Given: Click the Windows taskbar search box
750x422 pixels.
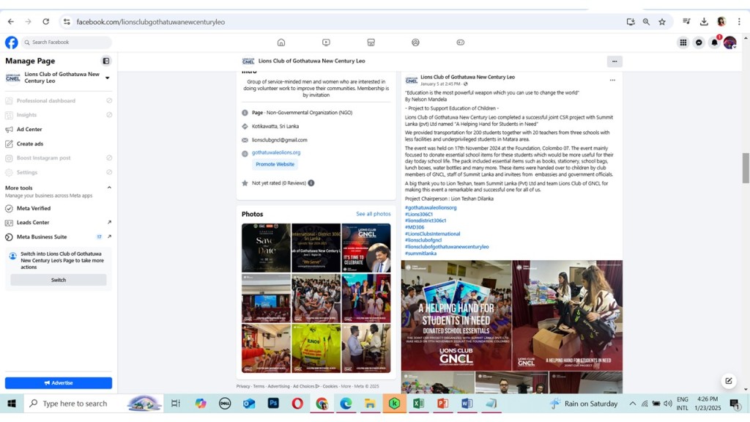Looking at the screenshot, I should click(x=93, y=404).
